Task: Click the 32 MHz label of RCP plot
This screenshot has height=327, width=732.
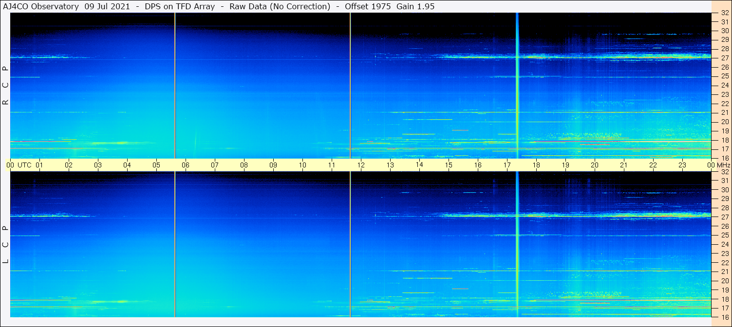Action: 725,13
